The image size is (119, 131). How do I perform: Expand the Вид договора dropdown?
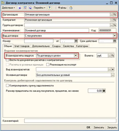click(x=115, y=36)
